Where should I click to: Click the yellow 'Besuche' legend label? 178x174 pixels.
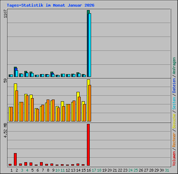point(174,121)
